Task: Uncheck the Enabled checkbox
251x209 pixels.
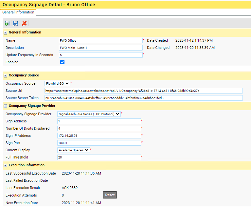Action: [62, 62]
